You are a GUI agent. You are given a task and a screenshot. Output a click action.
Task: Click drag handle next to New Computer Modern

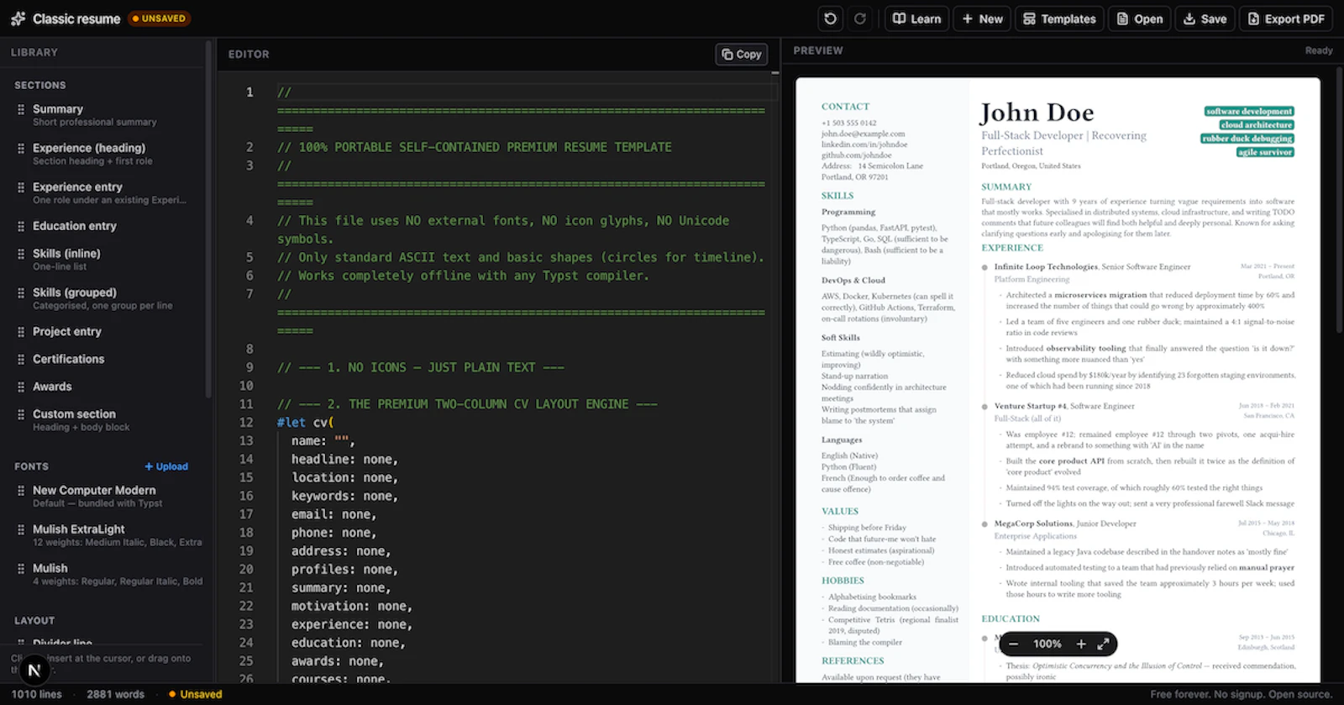pyautogui.click(x=21, y=491)
